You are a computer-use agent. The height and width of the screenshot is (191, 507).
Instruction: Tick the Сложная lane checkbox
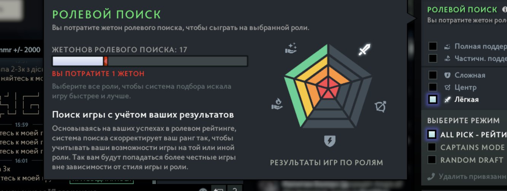[x=432, y=75]
